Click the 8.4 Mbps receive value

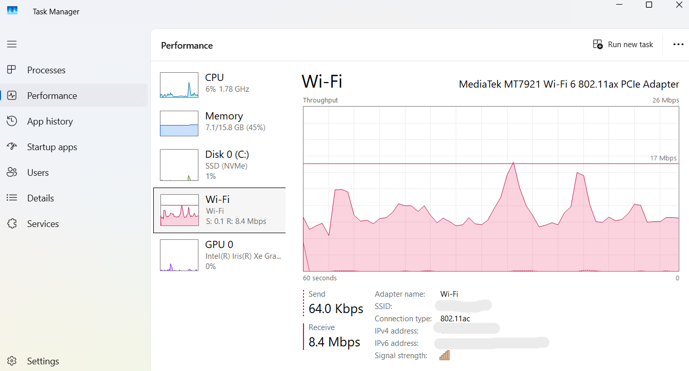click(x=334, y=342)
